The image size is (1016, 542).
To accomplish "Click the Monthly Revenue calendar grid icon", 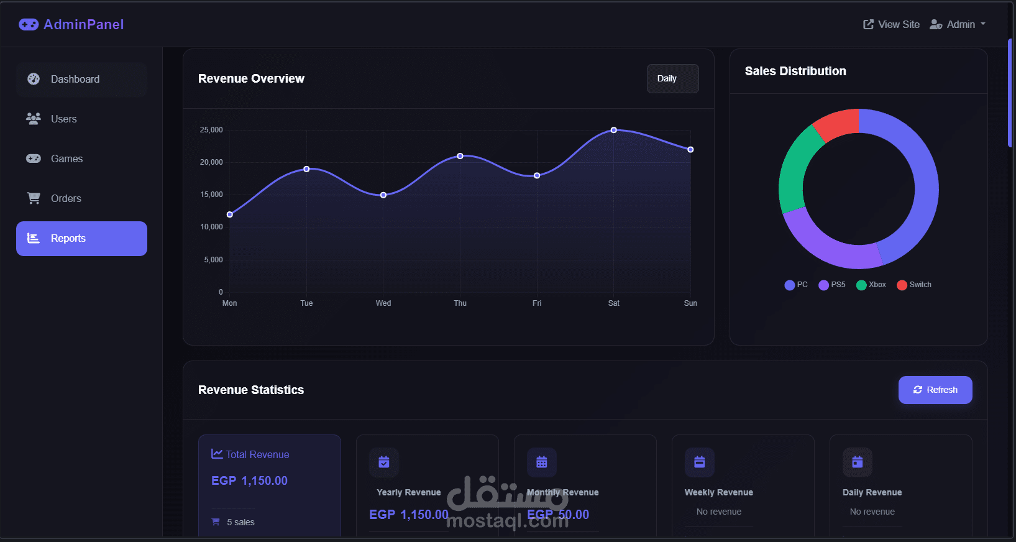I will point(542,462).
